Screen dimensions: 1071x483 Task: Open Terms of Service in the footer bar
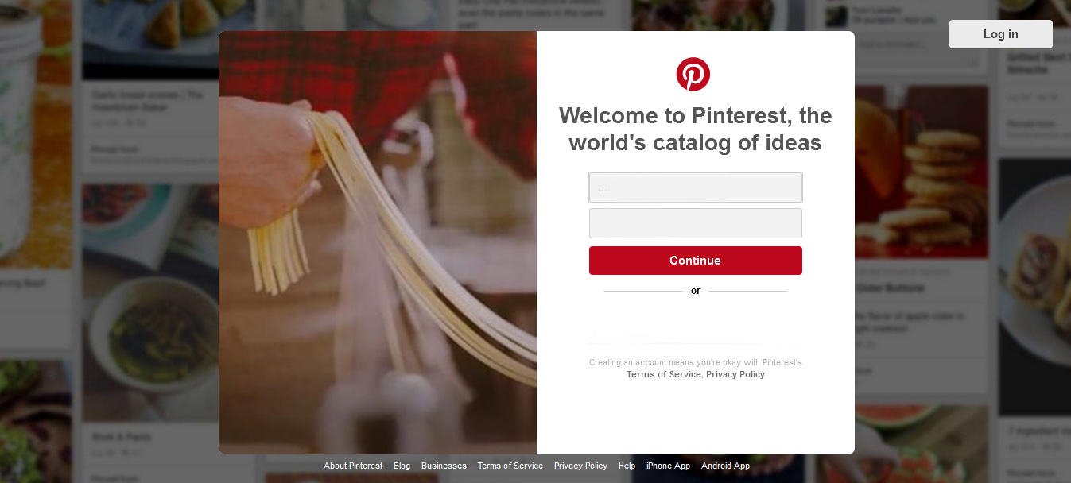click(x=510, y=466)
